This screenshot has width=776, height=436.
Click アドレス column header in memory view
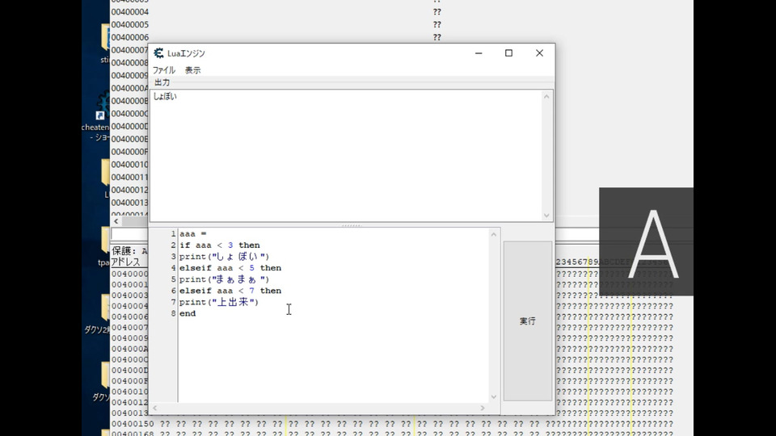(126, 262)
